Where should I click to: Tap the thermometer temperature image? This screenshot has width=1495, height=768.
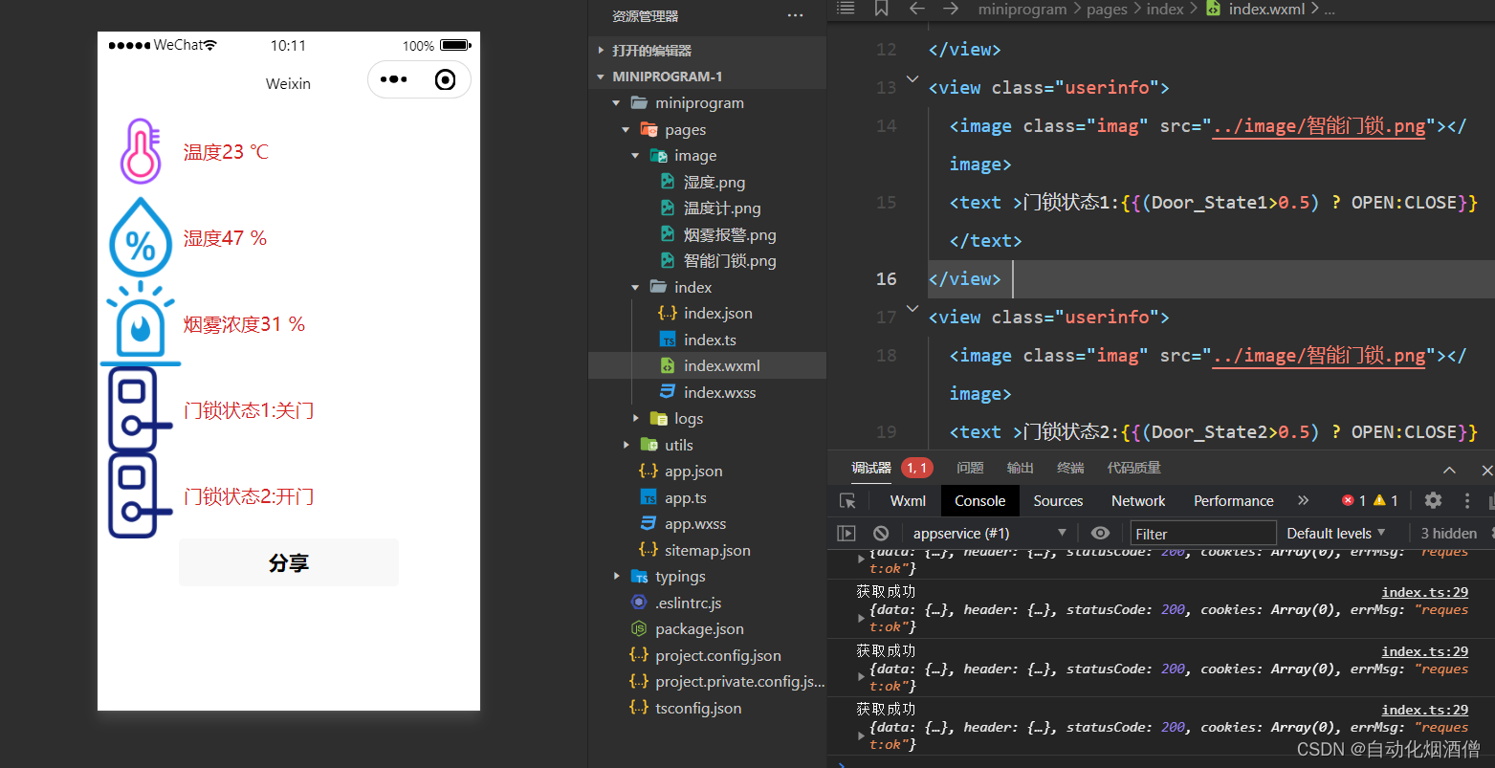141,151
